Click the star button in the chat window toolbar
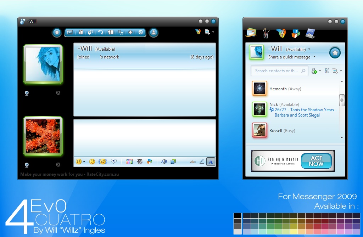 tap(57, 32)
